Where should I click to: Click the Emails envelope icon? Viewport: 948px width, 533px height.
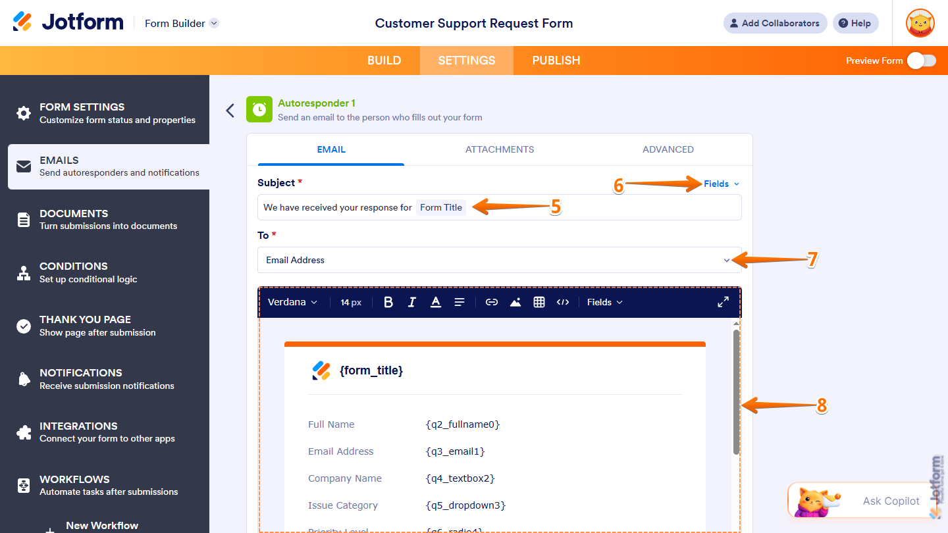[x=24, y=166]
